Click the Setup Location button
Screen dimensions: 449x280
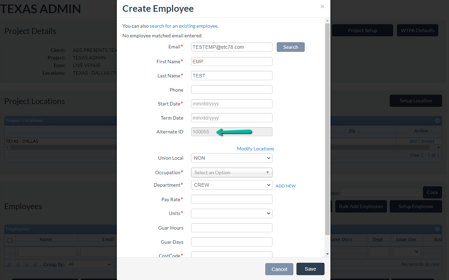[416, 101]
